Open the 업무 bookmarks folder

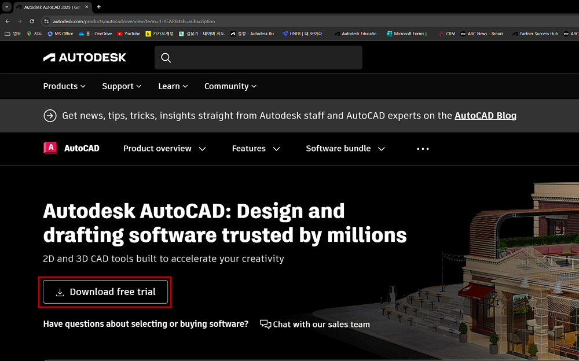tap(13, 34)
